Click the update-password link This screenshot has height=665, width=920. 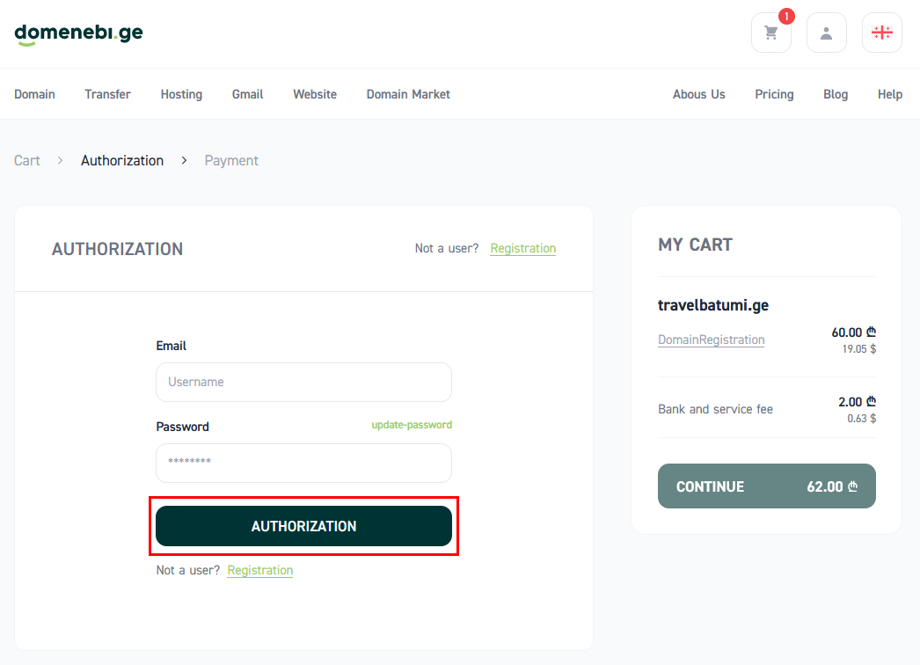pyautogui.click(x=412, y=425)
